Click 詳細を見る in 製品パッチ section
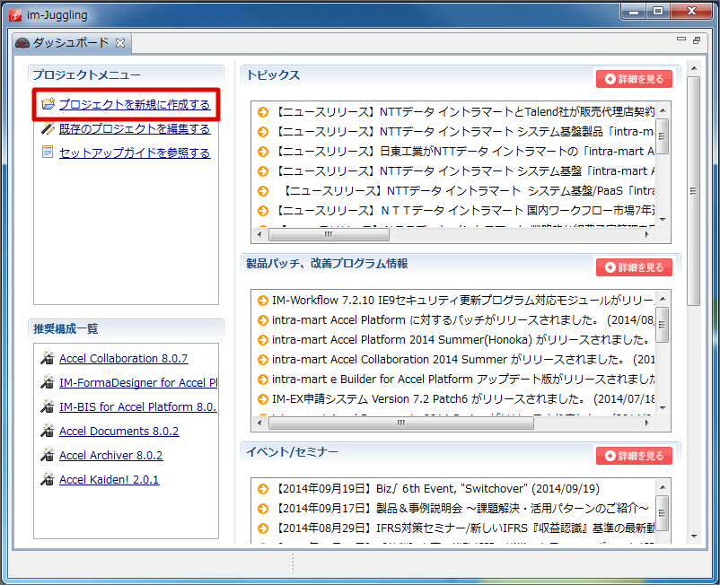Image resolution: width=720 pixels, height=585 pixels. point(634,267)
